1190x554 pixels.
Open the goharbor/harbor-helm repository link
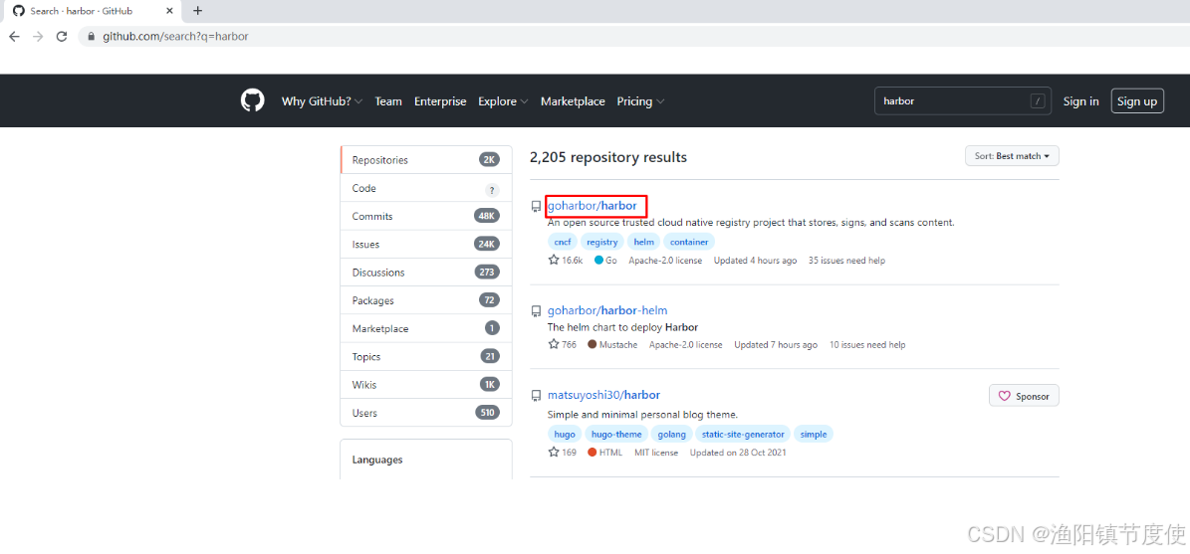(607, 310)
